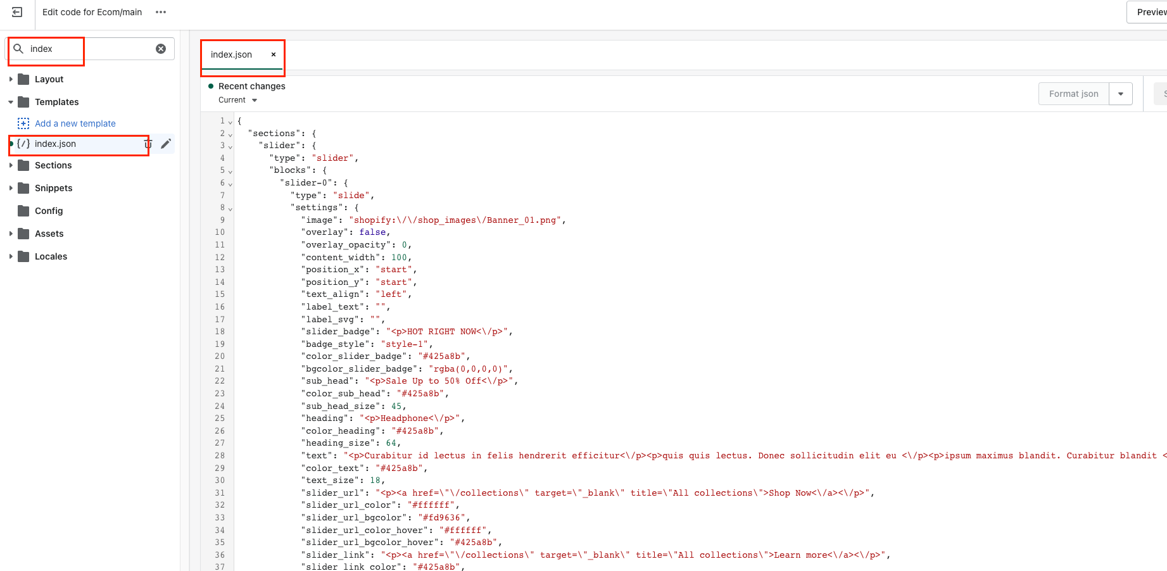This screenshot has height=571, width=1167.
Task: Click the Preview button
Action: (1147, 12)
